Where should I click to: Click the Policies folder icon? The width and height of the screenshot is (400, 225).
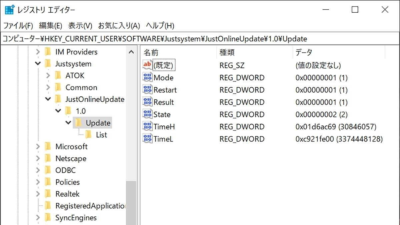[48, 182]
